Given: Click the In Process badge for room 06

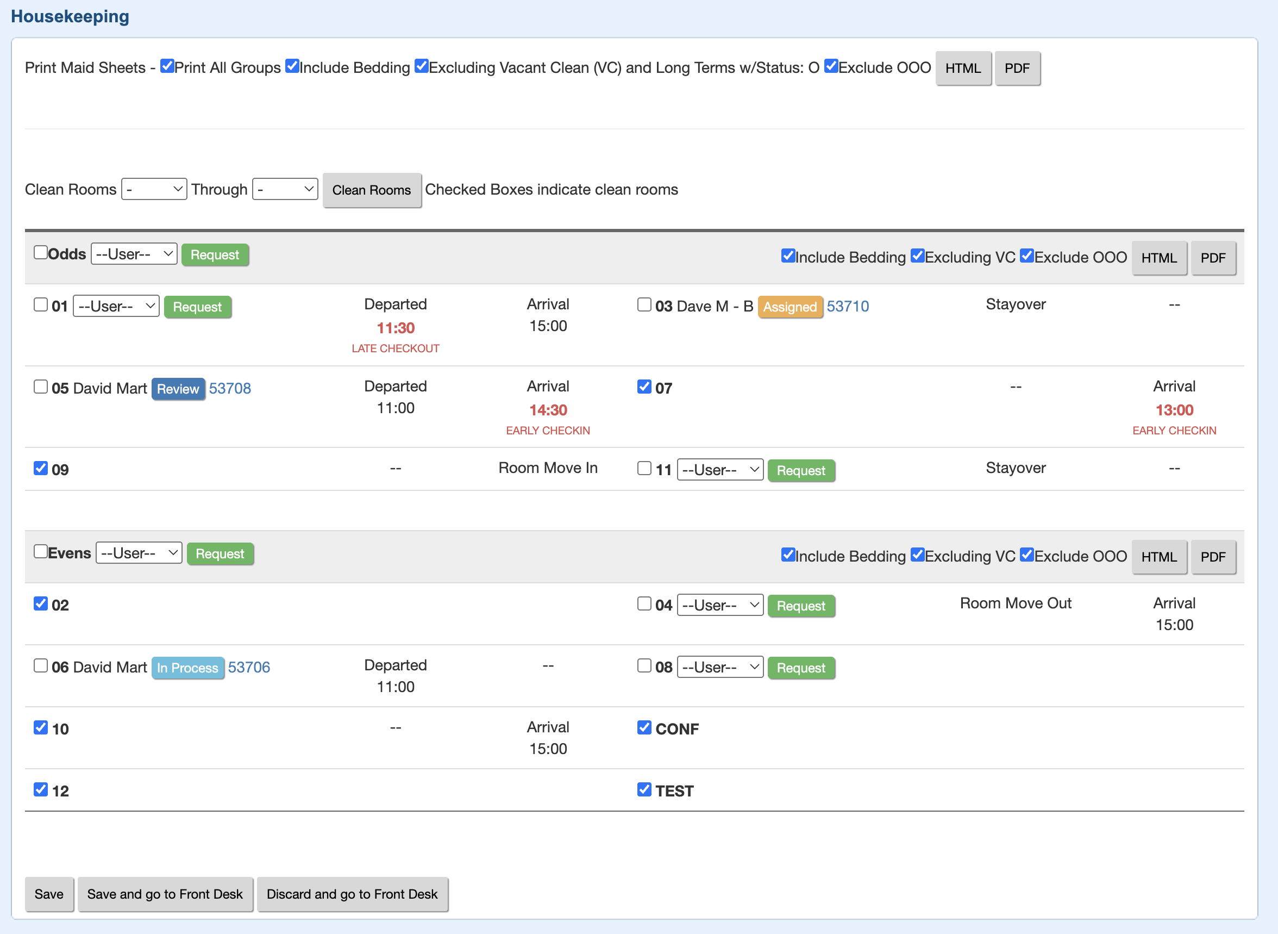Looking at the screenshot, I should [x=187, y=668].
